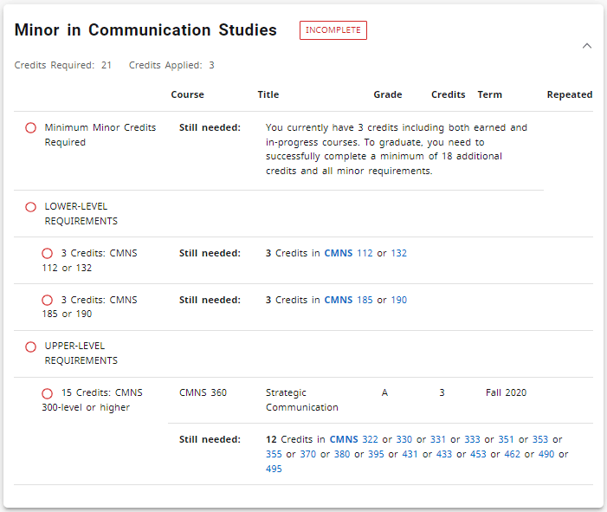This screenshot has width=607, height=512.
Task: Open the course link 112
Action: pos(365,254)
